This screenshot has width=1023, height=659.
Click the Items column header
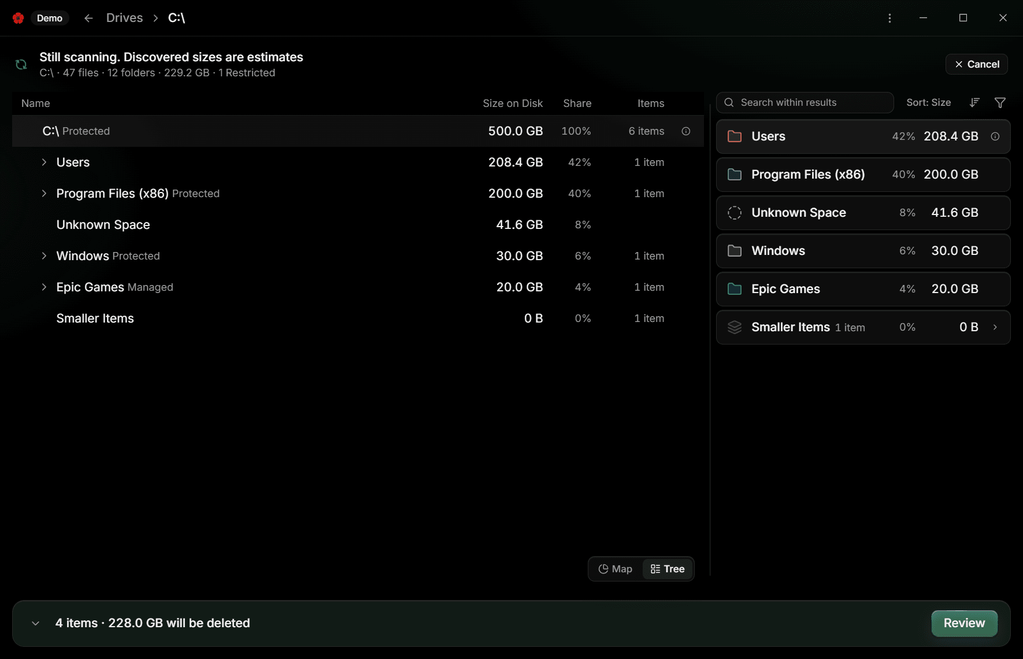pos(651,103)
